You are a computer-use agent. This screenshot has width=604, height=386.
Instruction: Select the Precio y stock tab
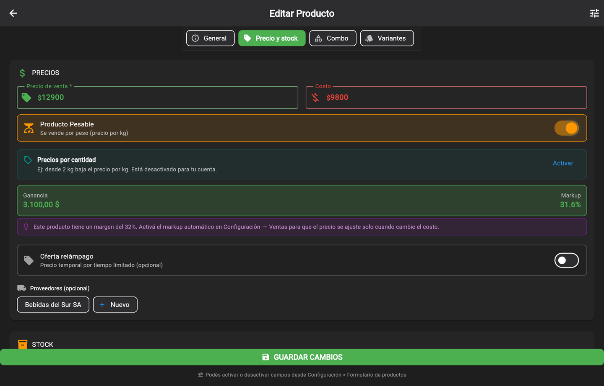coord(272,38)
